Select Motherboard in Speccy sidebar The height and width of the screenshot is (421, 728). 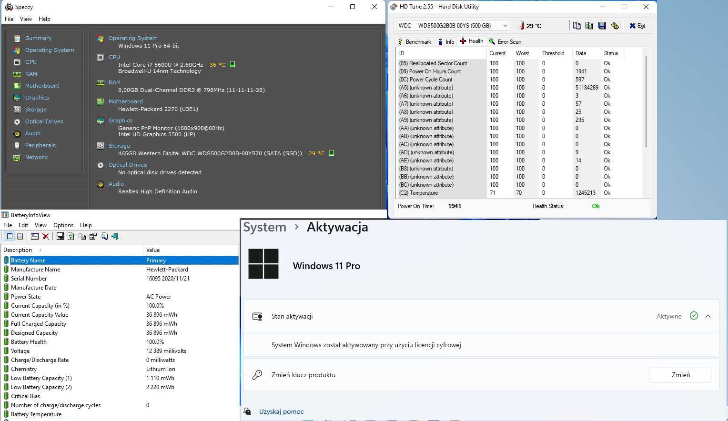click(x=42, y=86)
